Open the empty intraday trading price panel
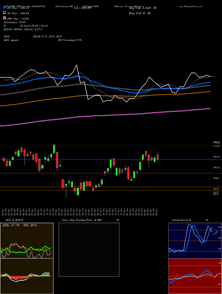Screen dimensions: 222x294 point(89,249)
